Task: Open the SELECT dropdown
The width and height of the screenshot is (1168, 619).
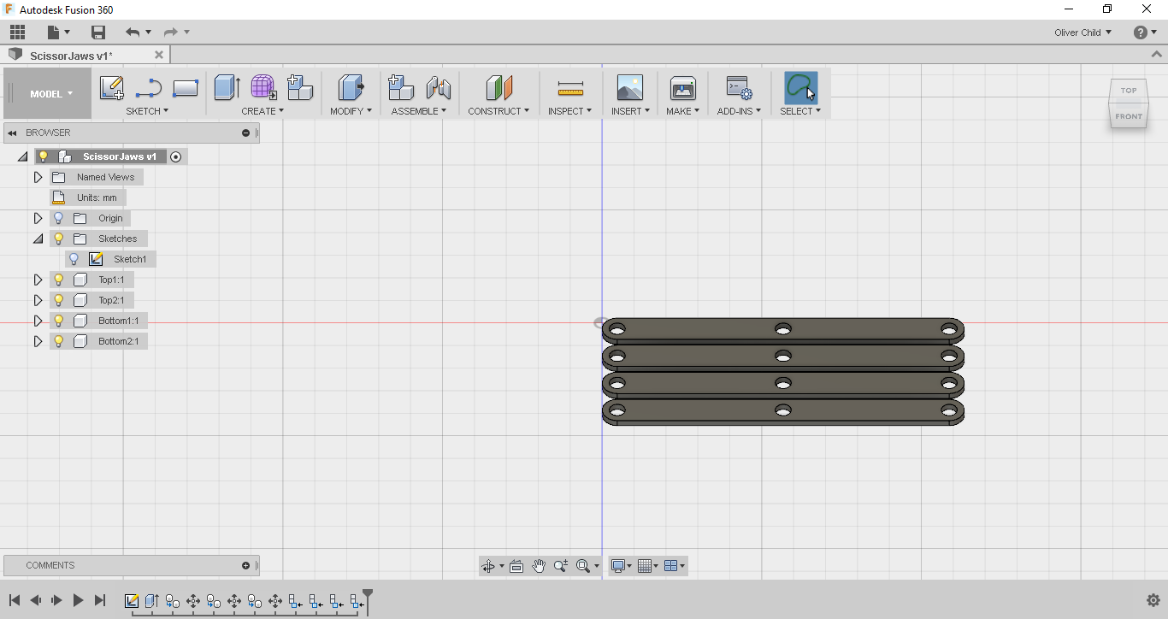Action: coord(800,111)
